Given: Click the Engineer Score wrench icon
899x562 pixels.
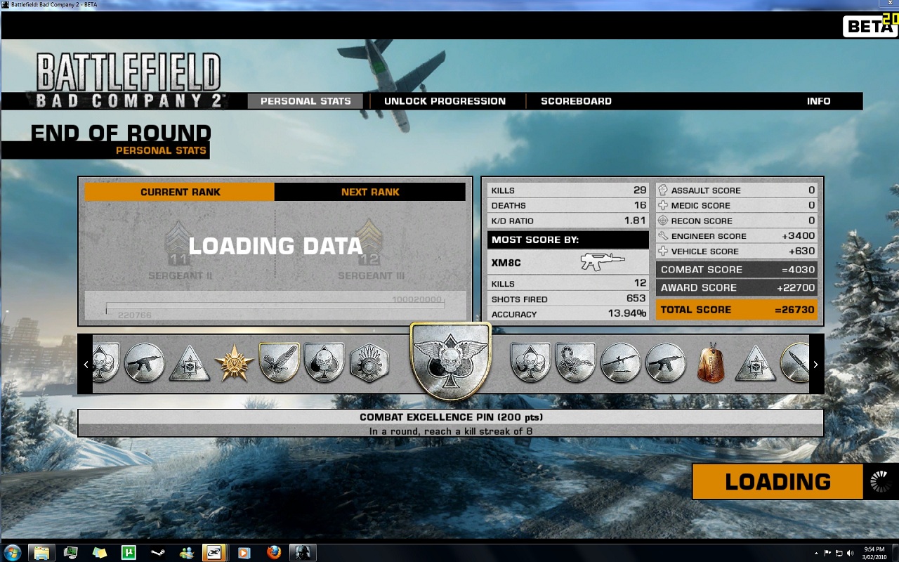Looking at the screenshot, I should click(663, 236).
